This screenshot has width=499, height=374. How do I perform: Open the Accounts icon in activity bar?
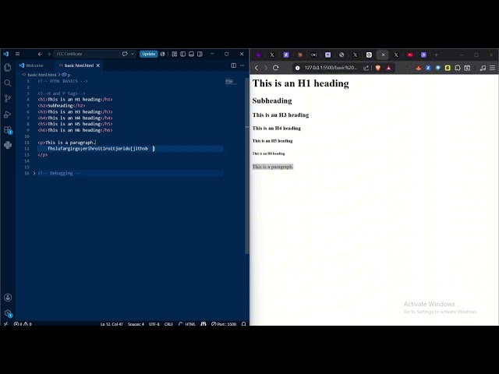(x=8, y=298)
